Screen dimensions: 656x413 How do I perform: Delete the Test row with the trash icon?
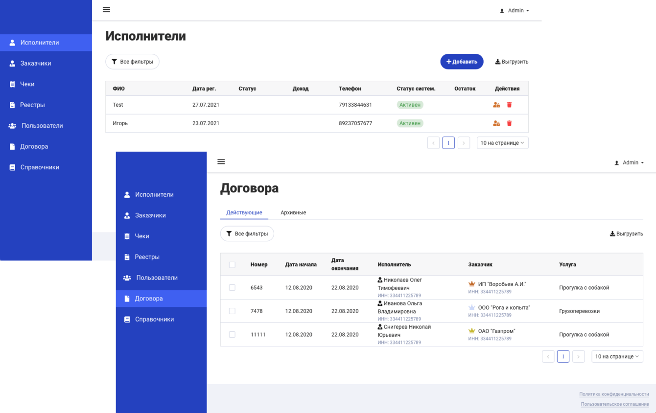509,105
